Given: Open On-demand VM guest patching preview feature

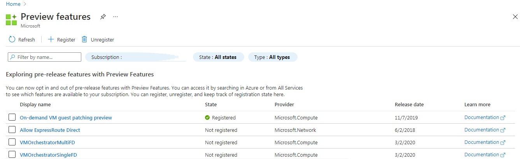Looking at the screenshot, I should 66,118.
